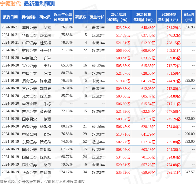Select 中信建投 institution cell
This screenshot has width=196, height=184.
point(29,58)
